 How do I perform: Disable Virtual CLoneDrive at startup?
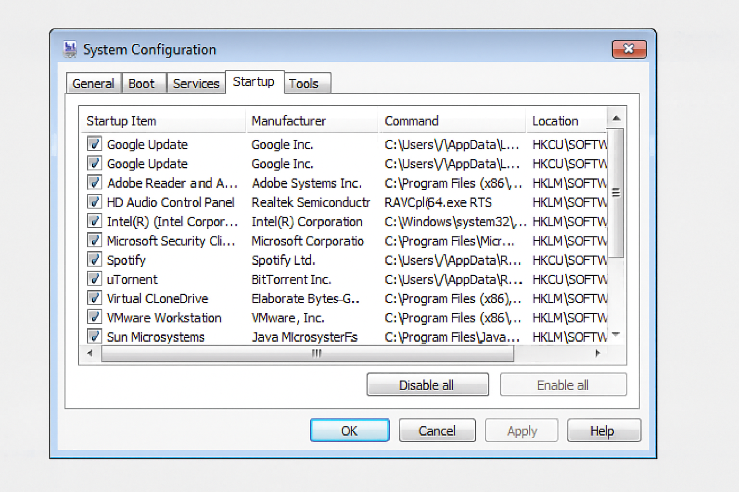(94, 298)
